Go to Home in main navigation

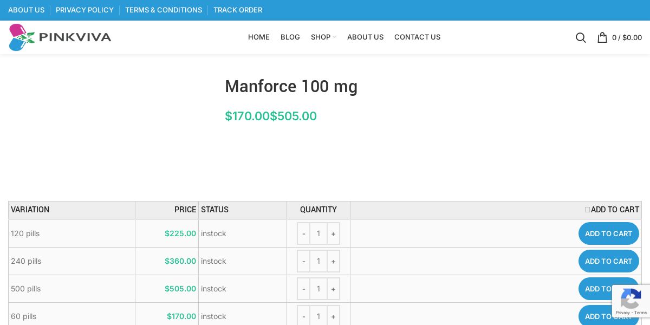click(259, 37)
